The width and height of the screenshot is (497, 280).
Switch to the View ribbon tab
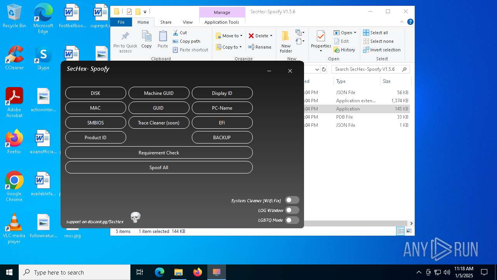click(x=188, y=22)
